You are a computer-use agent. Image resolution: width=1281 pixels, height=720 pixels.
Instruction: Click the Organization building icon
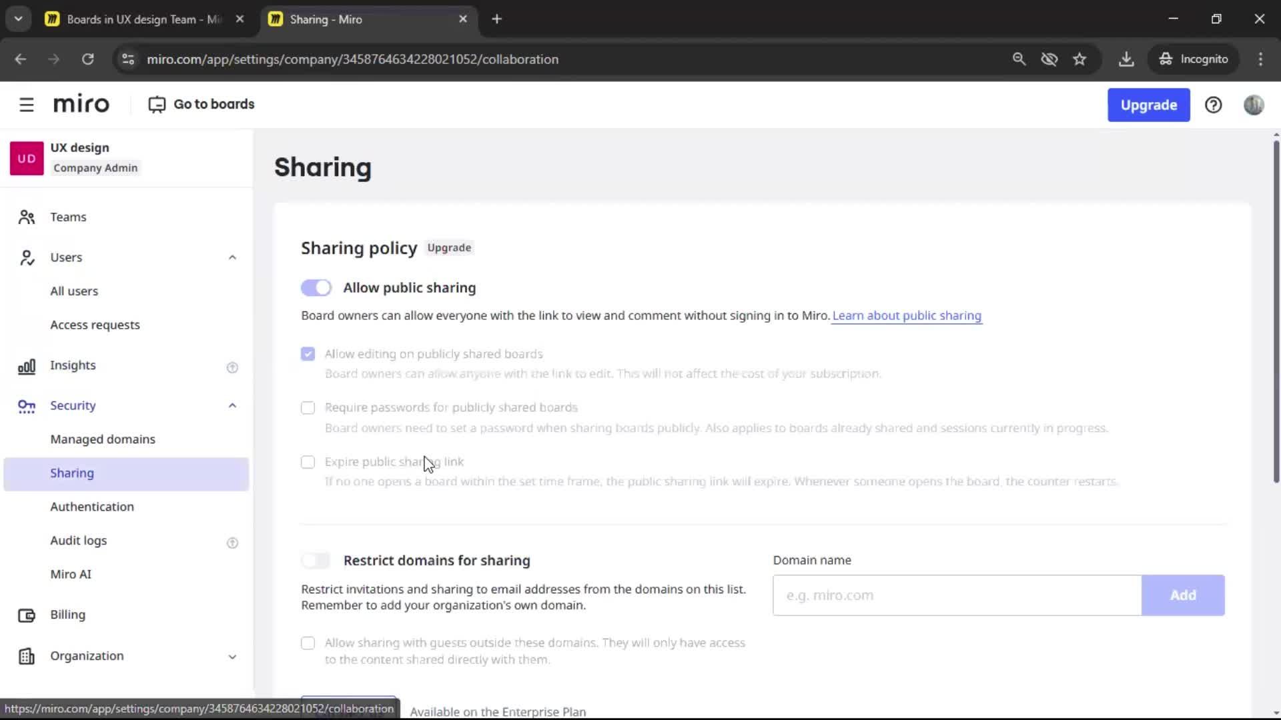27,657
